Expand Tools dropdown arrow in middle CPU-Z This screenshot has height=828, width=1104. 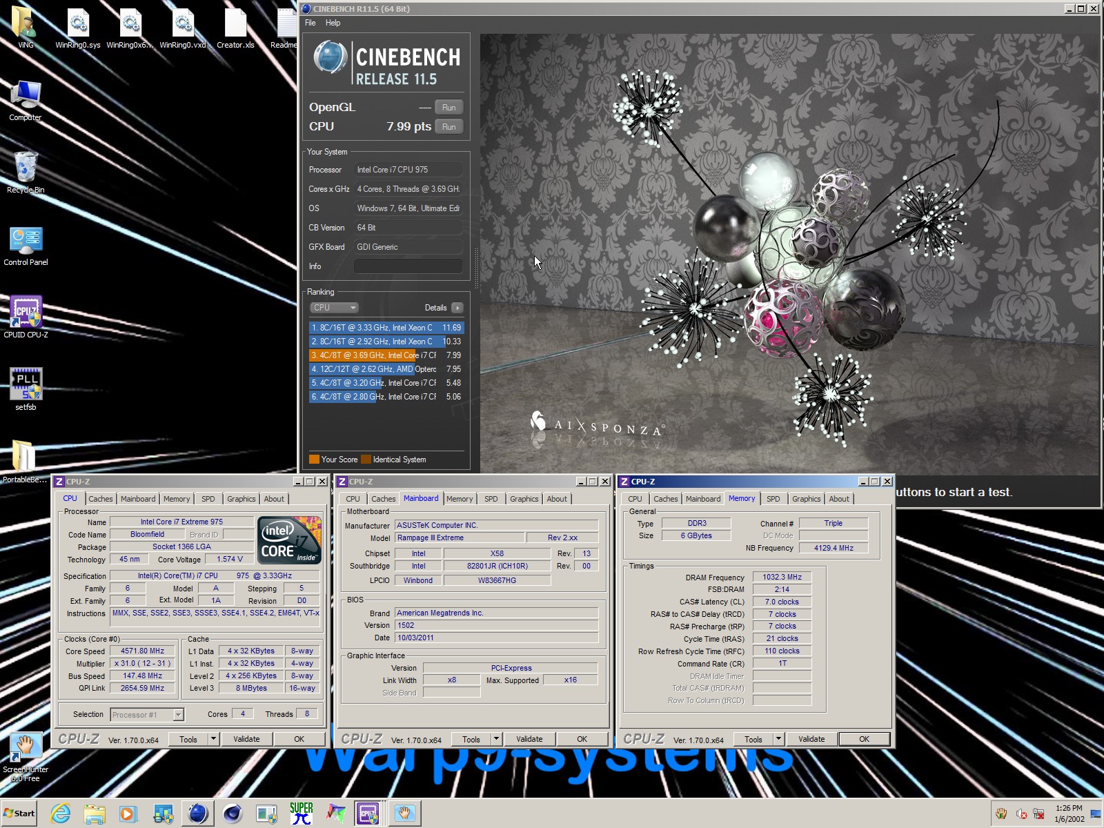coord(496,739)
